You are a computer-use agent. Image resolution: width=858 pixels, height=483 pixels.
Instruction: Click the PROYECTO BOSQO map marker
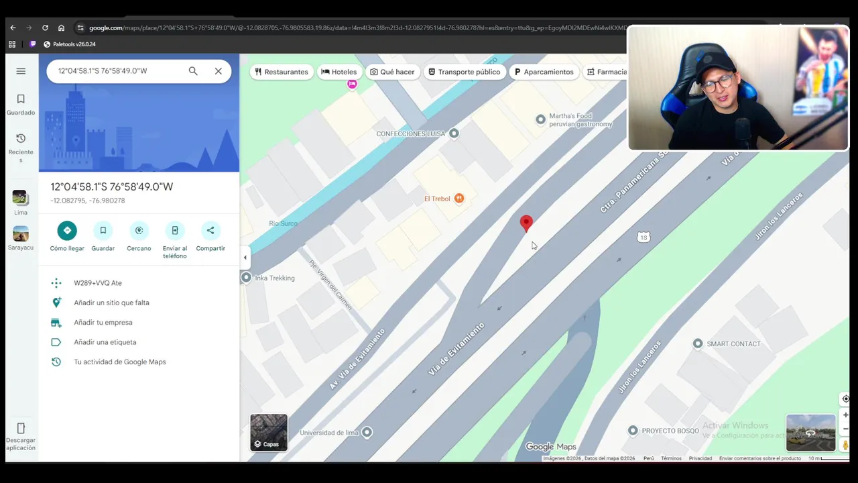[633, 430]
